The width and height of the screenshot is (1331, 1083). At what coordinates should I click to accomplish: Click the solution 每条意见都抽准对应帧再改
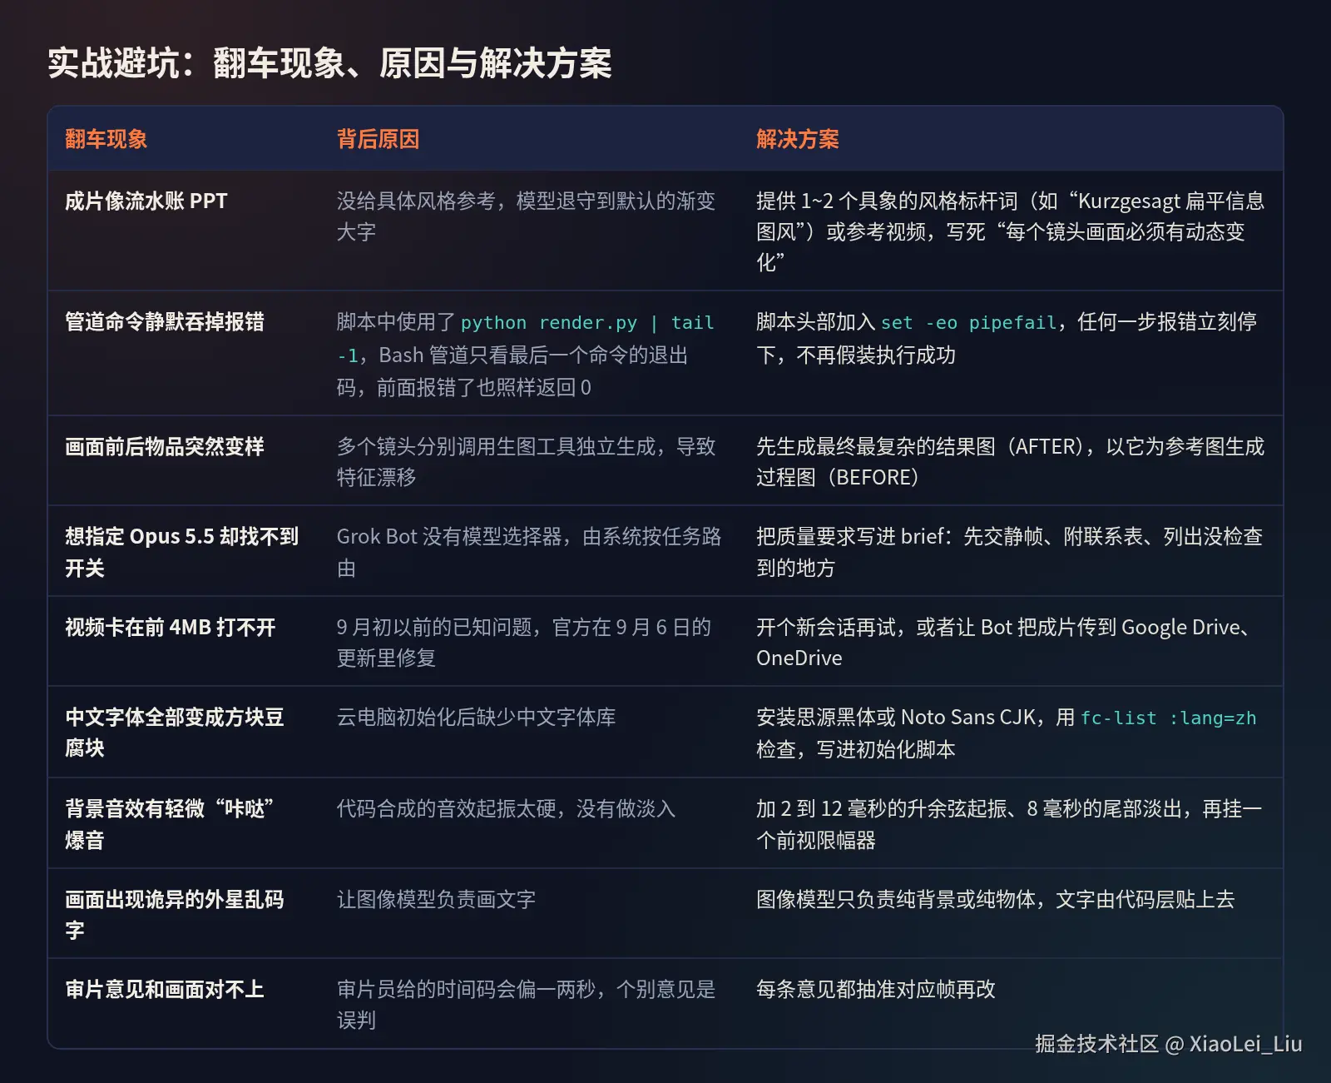point(875,990)
